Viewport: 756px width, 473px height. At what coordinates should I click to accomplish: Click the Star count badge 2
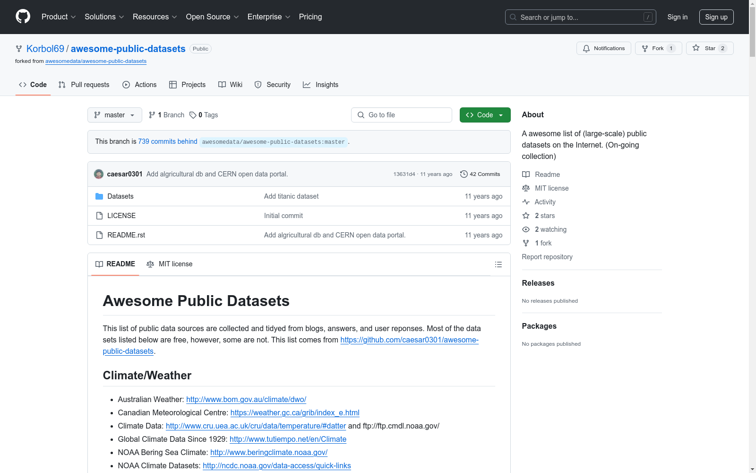(x=722, y=48)
